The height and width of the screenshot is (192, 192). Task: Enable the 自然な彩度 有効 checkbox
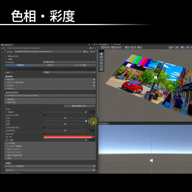pyautogui.click(x=45, y=127)
